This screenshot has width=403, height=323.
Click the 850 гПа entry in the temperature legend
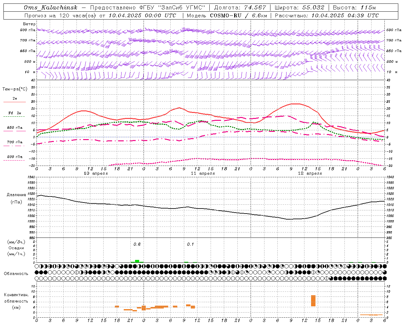[x=14, y=128]
